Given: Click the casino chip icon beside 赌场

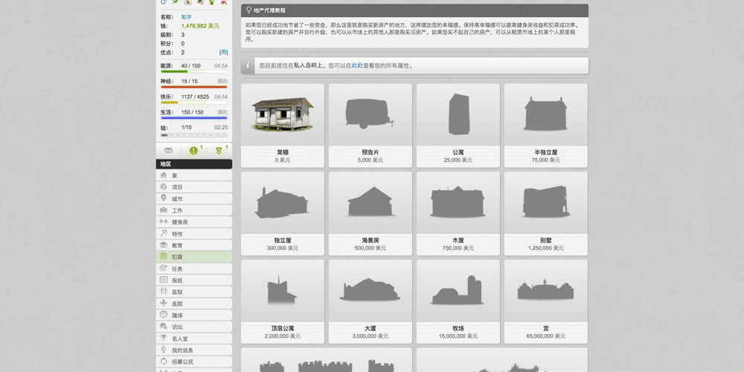Looking at the screenshot, I should 164,315.
